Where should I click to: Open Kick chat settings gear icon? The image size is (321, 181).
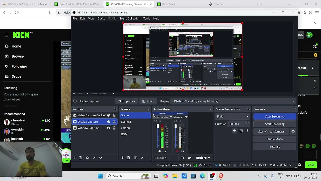300,165
